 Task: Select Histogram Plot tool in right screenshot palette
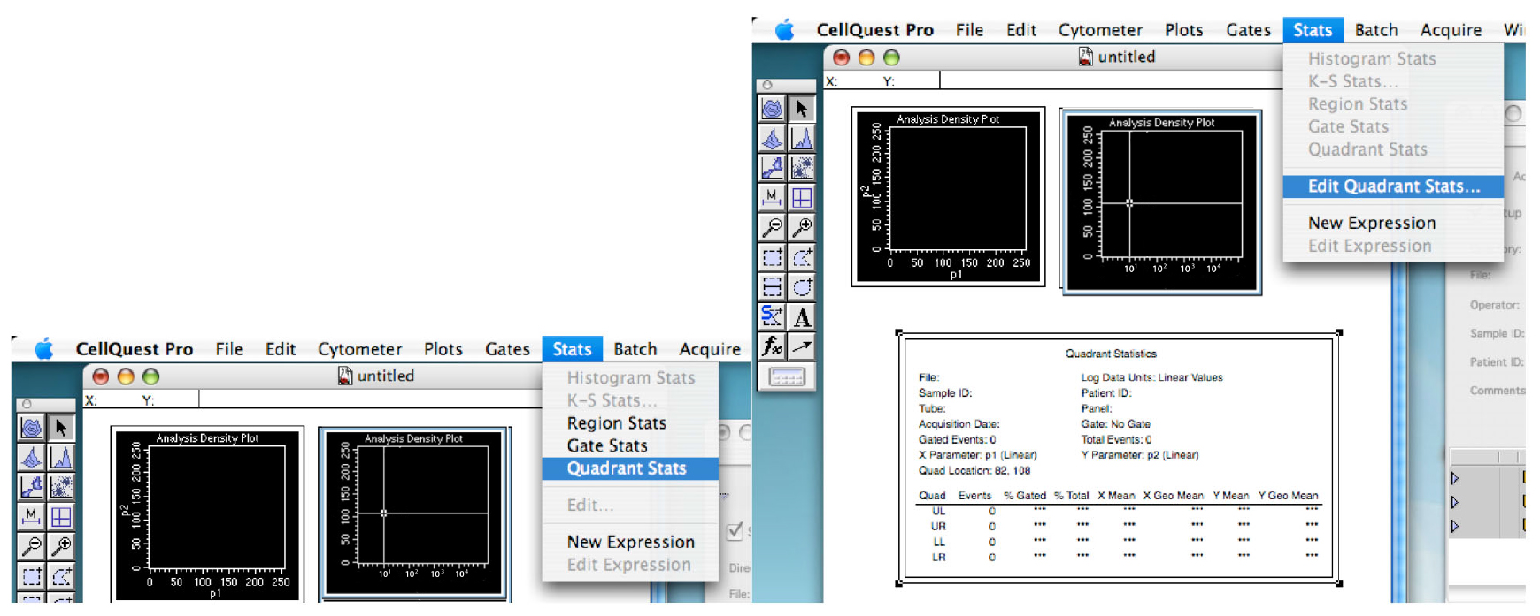801,139
